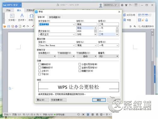Click the save icon in quick toolbar

(x=9, y=26)
